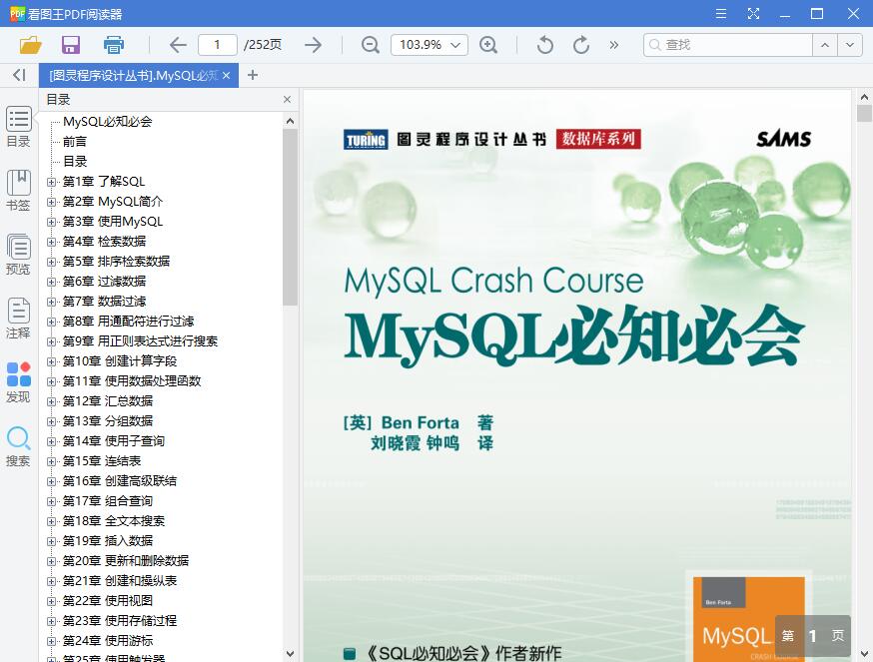Image resolution: width=873 pixels, height=662 pixels.
Task: Zoom in with plus magnifier
Action: click(488, 45)
